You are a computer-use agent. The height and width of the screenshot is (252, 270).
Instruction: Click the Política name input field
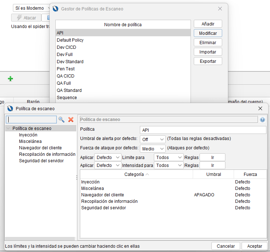203,130
